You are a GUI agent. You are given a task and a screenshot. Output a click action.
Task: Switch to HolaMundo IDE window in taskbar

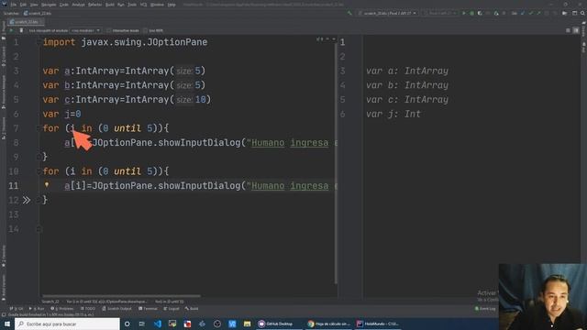click(377, 324)
